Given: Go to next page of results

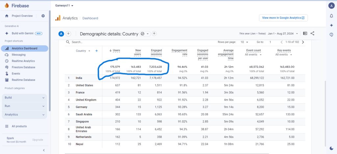Looking at the screenshot, I should click(x=303, y=42).
